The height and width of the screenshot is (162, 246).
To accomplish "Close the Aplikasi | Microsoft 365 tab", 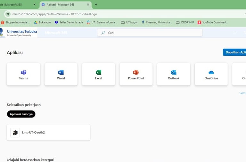I will pos(88,4).
